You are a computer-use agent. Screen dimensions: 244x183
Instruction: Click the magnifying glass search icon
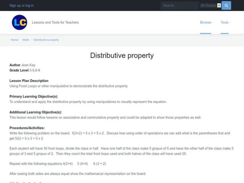coord(226,5)
